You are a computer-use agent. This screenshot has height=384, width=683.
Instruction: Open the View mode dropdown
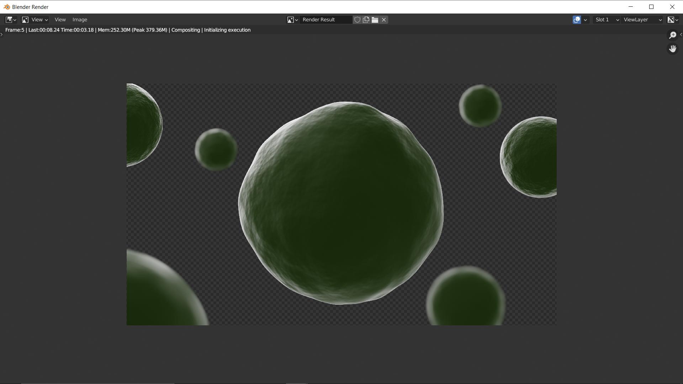35,20
